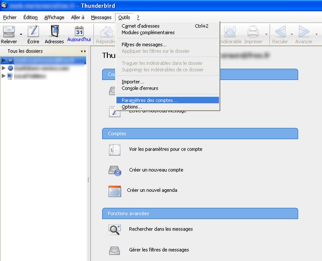Choose Filtres de messages... menu entry

[168, 44]
